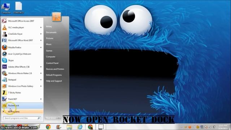231x130 pixels.
Task: Expand CineGobs Keyer jump list arrow
Action: coord(41,34)
